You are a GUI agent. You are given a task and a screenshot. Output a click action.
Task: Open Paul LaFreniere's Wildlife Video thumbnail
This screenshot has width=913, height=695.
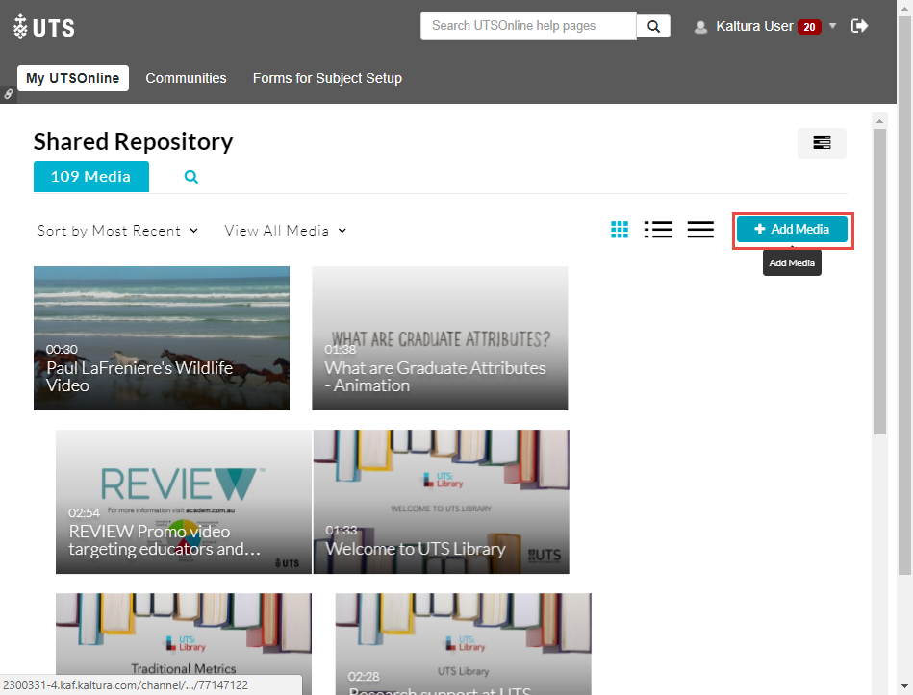(162, 338)
